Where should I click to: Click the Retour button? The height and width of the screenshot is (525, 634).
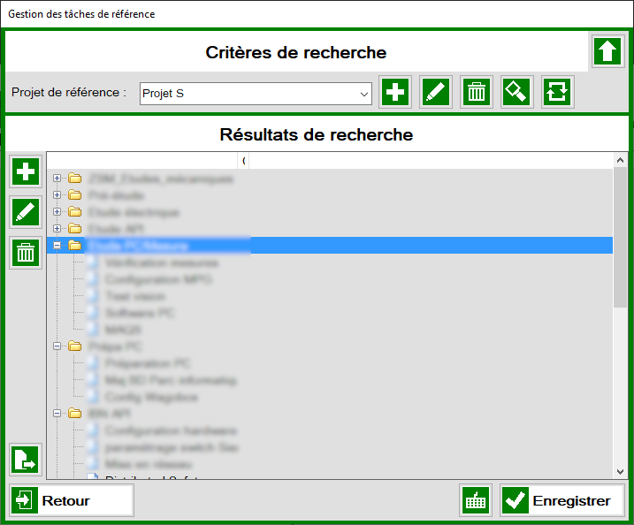click(x=71, y=500)
